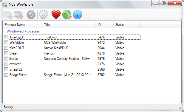Click the red heart donate icon
The width and height of the screenshot is (184, 112).
pos(56,15)
